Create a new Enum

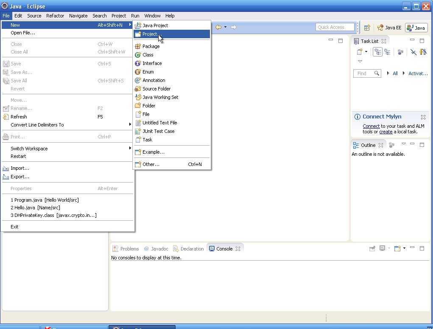(171, 72)
